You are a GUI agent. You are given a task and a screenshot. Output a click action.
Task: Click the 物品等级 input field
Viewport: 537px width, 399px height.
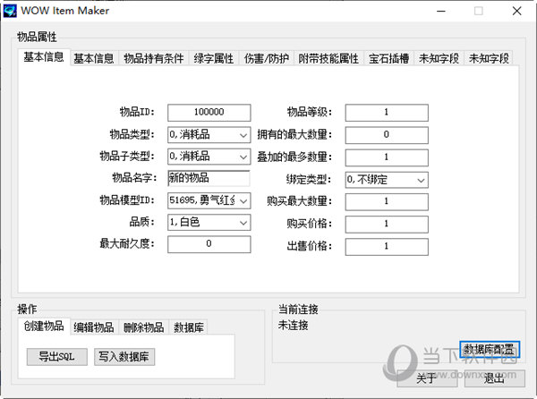(x=387, y=113)
